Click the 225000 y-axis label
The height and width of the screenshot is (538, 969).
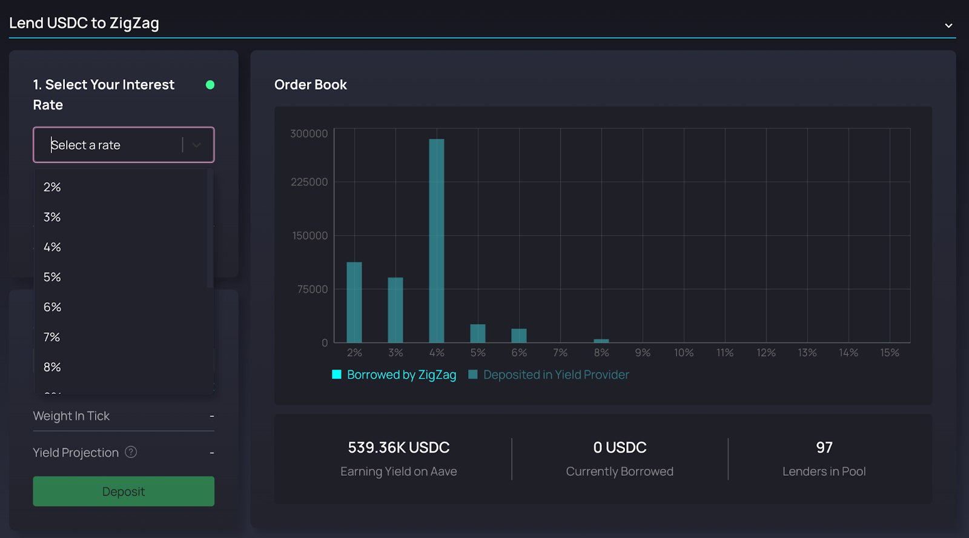[x=309, y=182]
